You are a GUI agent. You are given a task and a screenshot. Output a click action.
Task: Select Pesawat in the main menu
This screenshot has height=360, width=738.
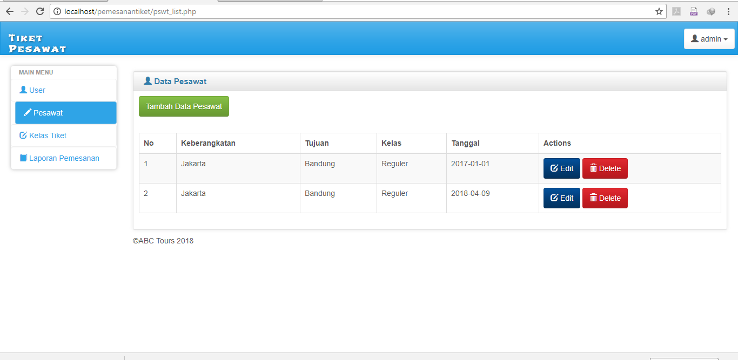tap(48, 113)
